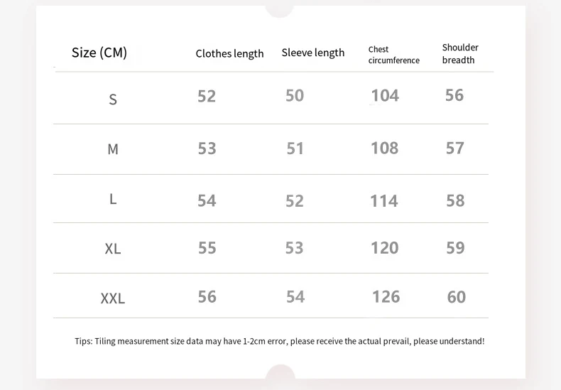
Task: Select the Clothes length column header
Action: pos(229,54)
